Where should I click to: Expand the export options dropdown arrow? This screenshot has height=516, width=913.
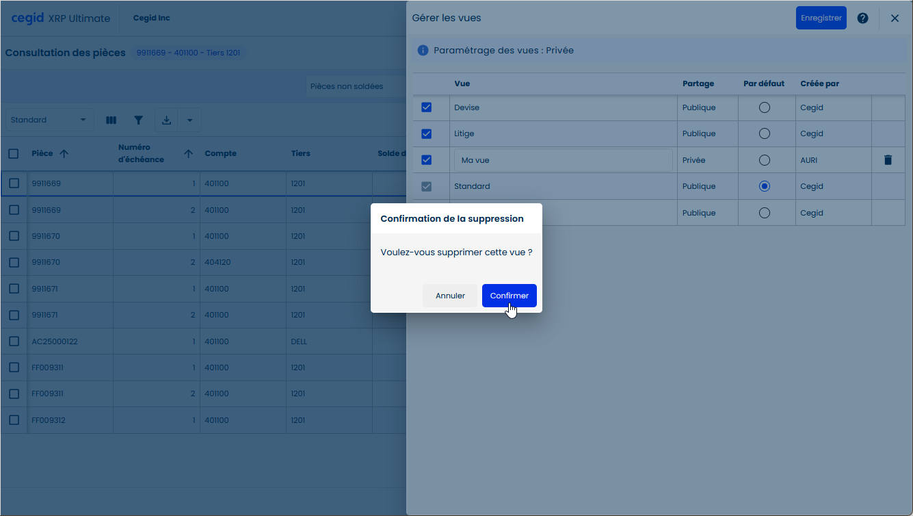189,120
